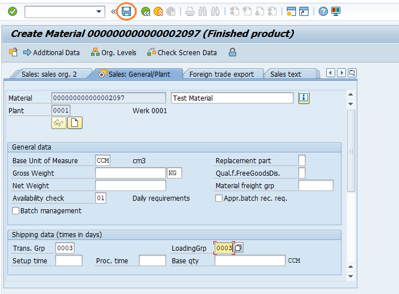The width and height of the screenshot is (399, 294).
Task: Click the Net Weight input field
Action: click(130, 185)
